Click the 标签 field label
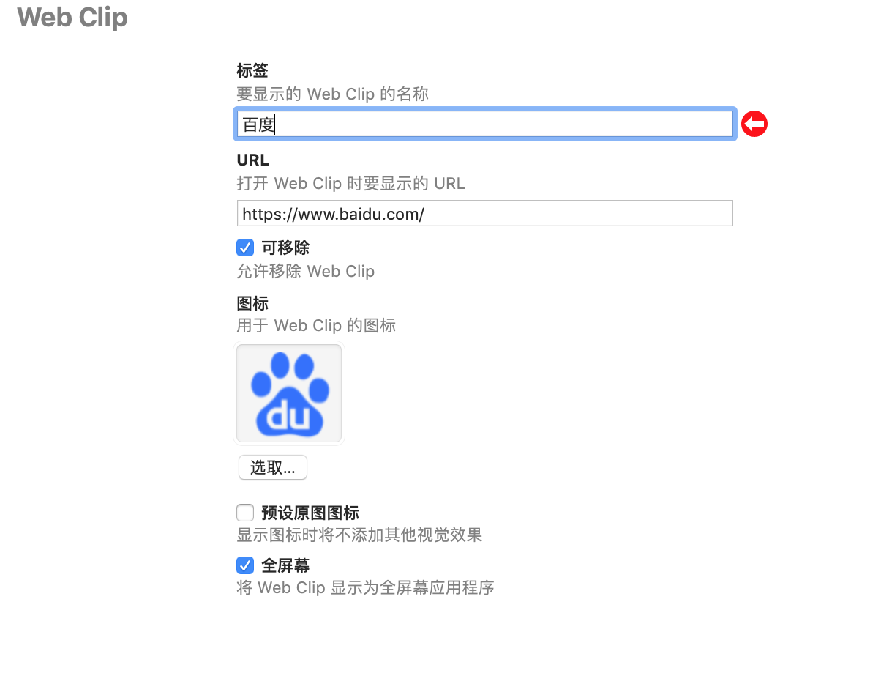881x684 pixels. (x=252, y=71)
